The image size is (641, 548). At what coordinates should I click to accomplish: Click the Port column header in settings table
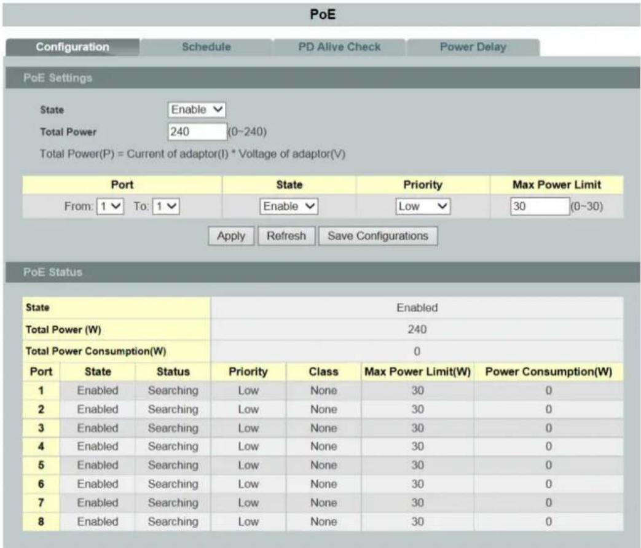122,185
